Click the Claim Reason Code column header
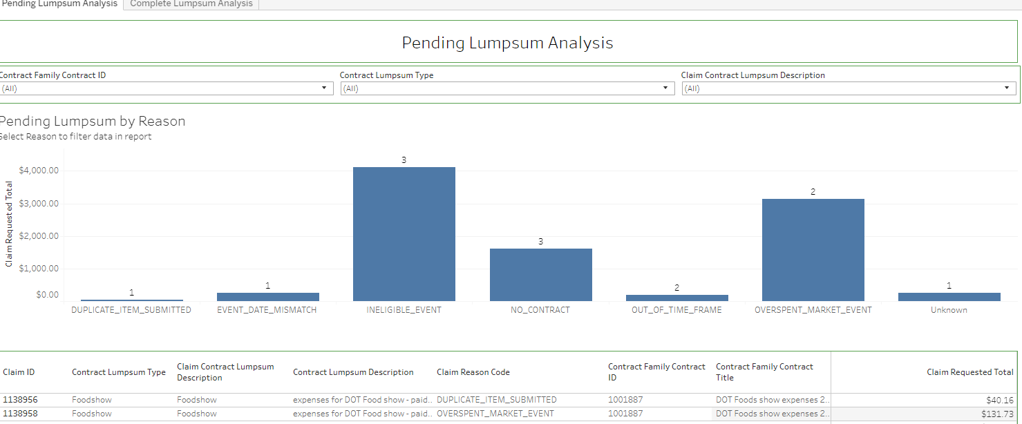 pyautogui.click(x=473, y=372)
